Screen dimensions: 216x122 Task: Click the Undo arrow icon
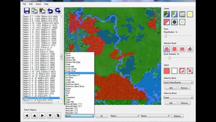coord(50,11)
